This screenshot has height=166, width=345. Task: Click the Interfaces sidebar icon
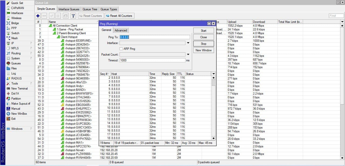tap(8, 13)
